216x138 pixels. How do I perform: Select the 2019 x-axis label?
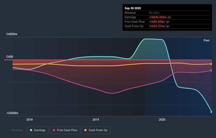click(x=96, y=120)
